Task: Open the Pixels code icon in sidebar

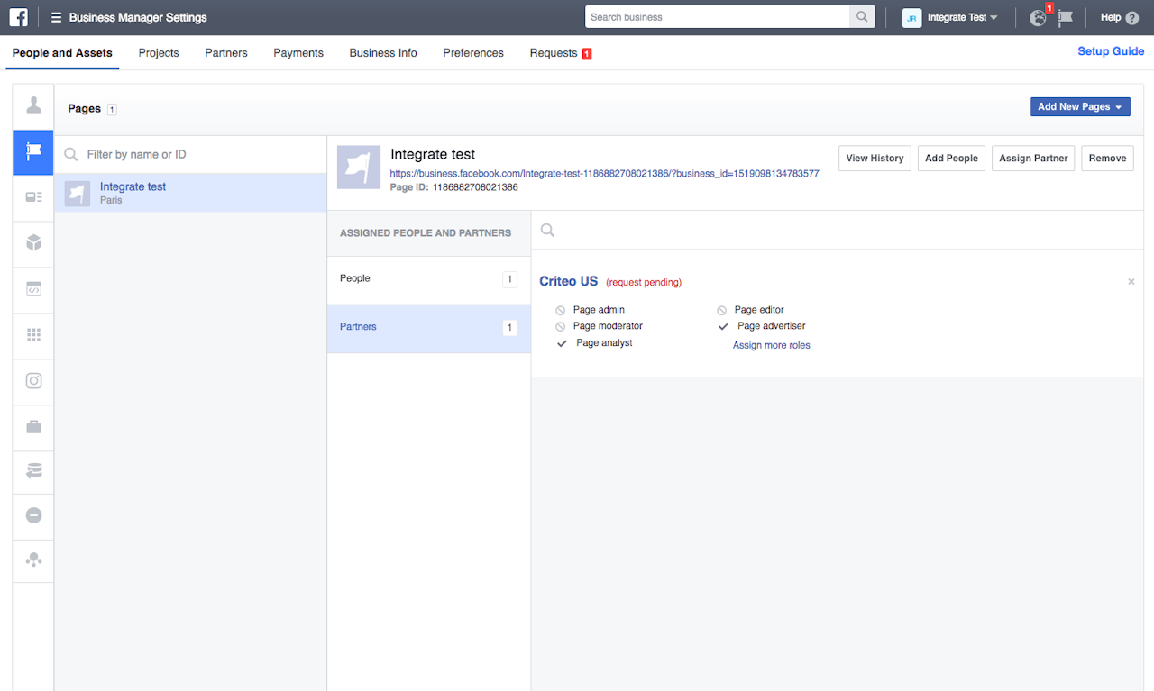Action: 33,289
